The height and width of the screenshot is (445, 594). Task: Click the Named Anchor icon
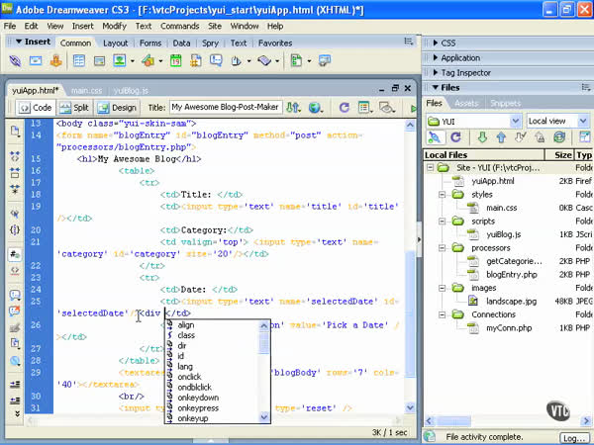[57, 60]
